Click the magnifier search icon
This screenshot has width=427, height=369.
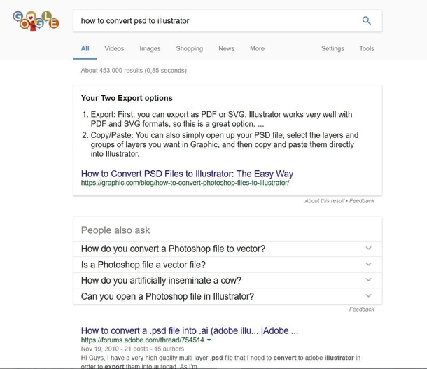coord(366,20)
